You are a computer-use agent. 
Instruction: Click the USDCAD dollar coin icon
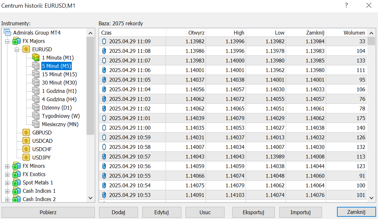click(26, 141)
